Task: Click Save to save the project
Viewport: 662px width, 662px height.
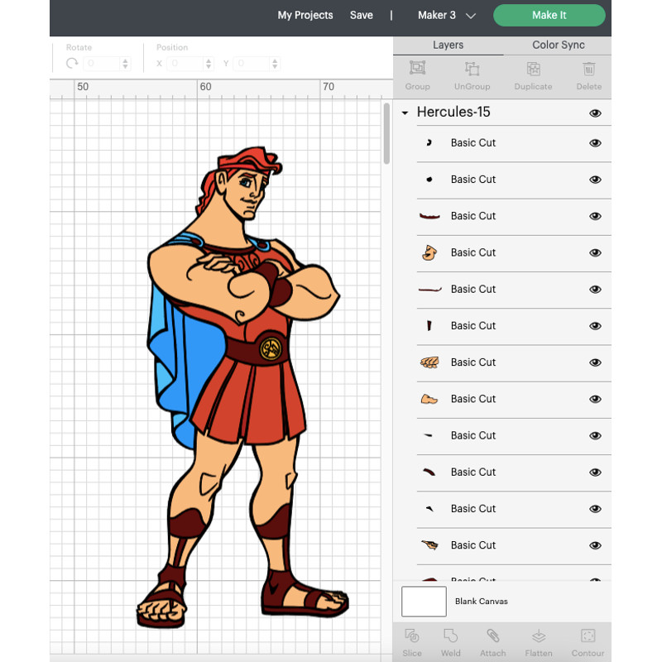Action: [361, 15]
